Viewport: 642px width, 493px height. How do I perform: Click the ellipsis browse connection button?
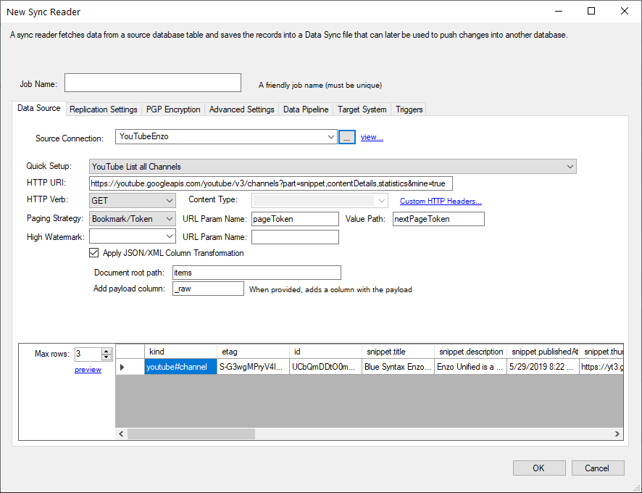347,137
